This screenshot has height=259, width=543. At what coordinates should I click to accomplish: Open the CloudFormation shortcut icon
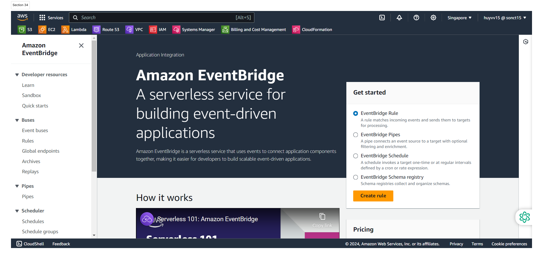[x=296, y=29]
